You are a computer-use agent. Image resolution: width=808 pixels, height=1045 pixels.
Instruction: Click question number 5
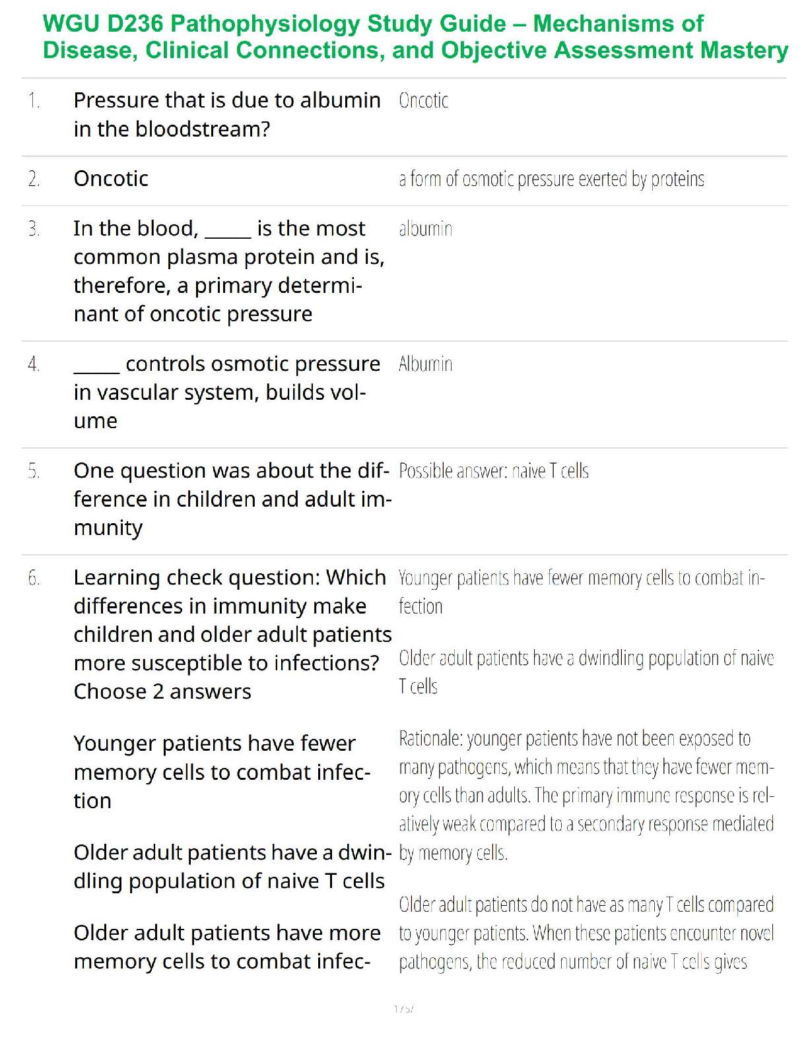pyautogui.click(x=34, y=471)
